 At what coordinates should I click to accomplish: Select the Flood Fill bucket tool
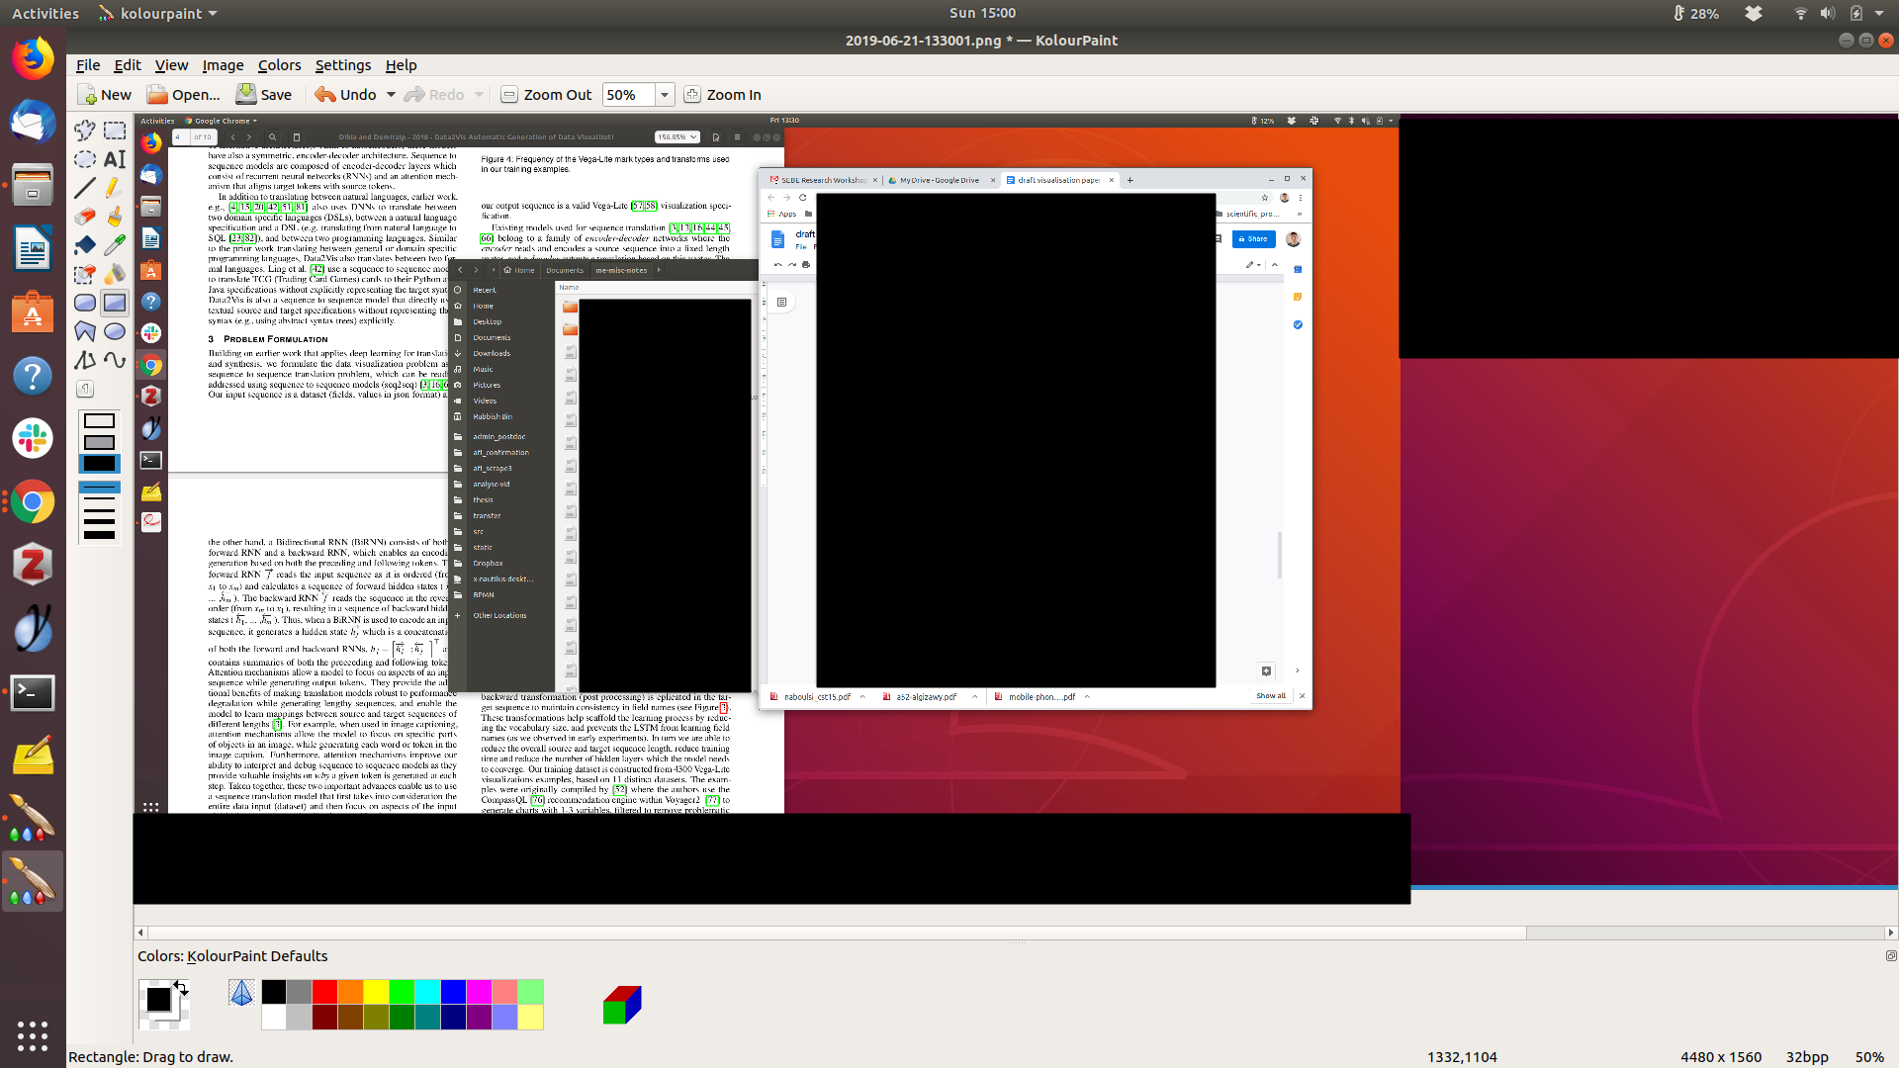(85, 245)
